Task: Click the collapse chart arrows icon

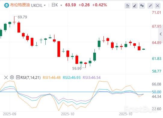Action: click(150, 6)
